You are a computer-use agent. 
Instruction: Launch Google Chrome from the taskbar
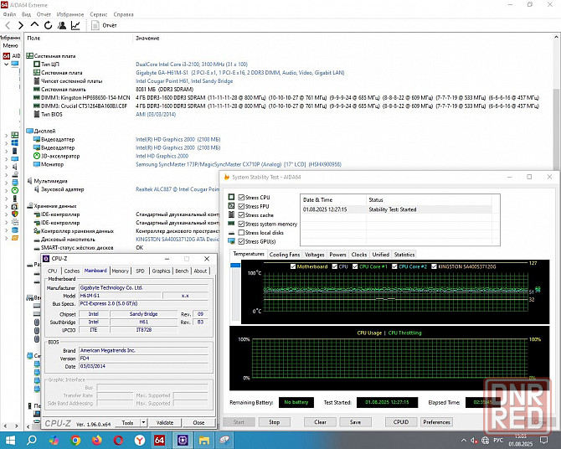(x=75, y=440)
